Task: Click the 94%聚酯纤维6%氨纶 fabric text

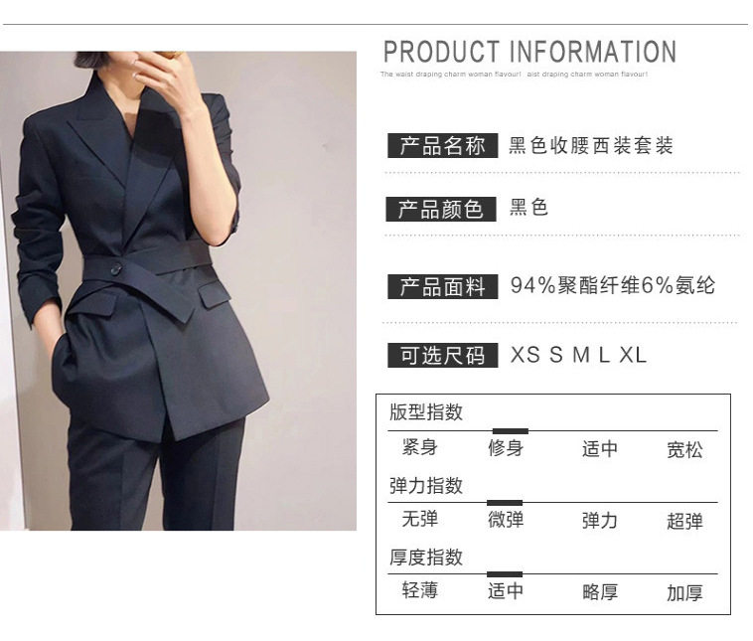Action: pos(613,285)
